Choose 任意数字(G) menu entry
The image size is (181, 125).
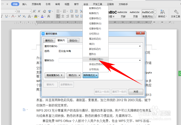coord(95,24)
